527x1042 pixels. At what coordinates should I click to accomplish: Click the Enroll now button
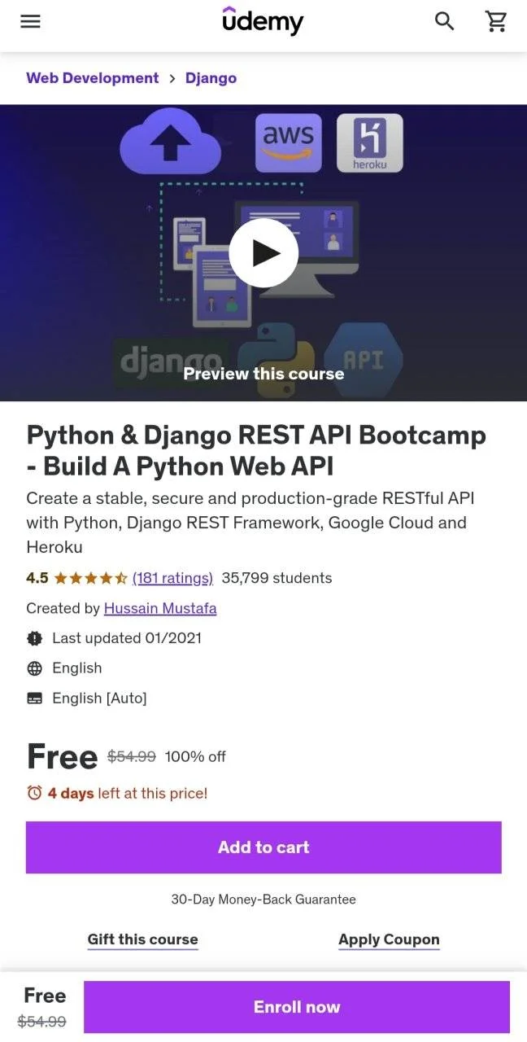click(x=297, y=1007)
